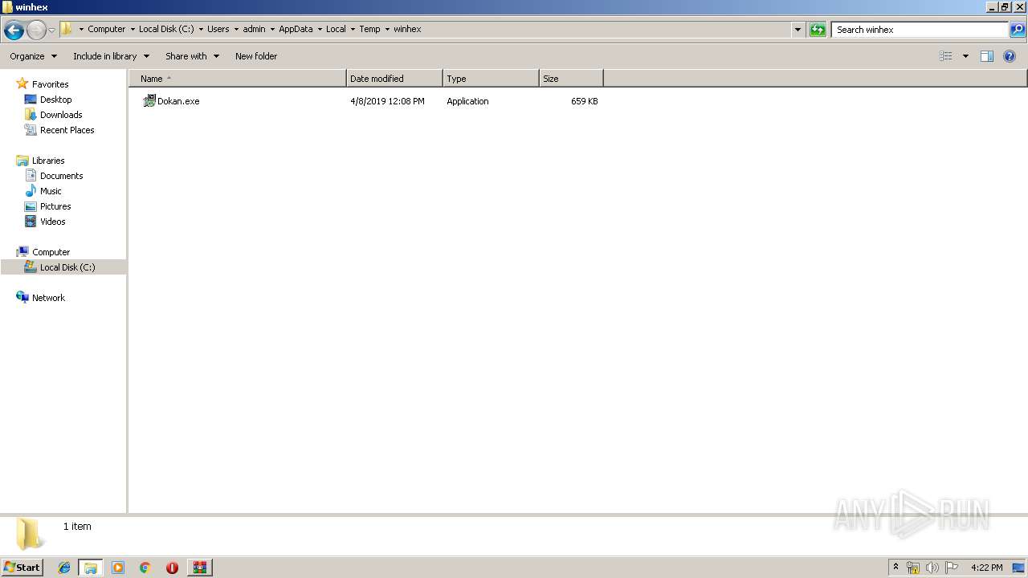The image size is (1028, 578).
Task: Select the Dokan.exe file icon
Action: [x=149, y=101]
